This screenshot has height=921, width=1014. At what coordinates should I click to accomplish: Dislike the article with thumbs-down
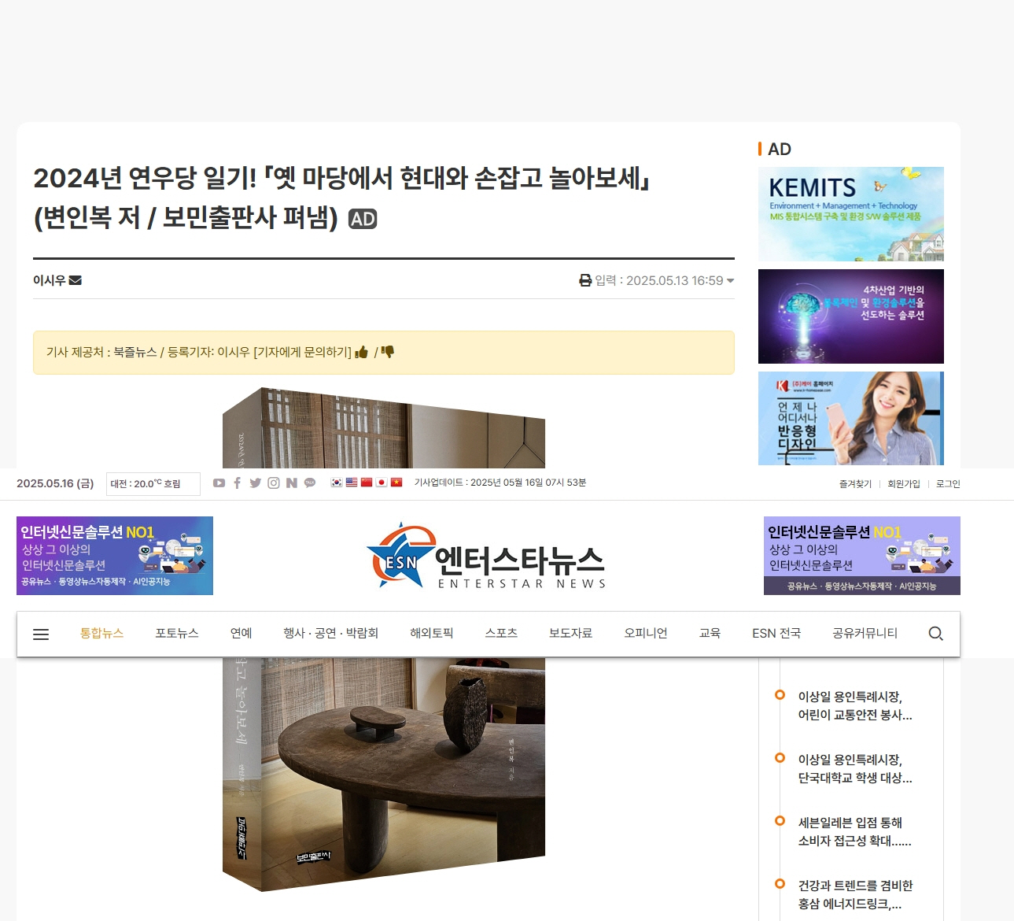[x=388, y=352]
